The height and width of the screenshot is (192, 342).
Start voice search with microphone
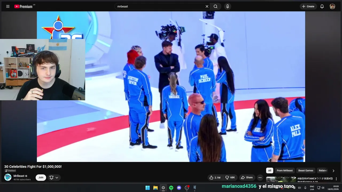(227, 6)
